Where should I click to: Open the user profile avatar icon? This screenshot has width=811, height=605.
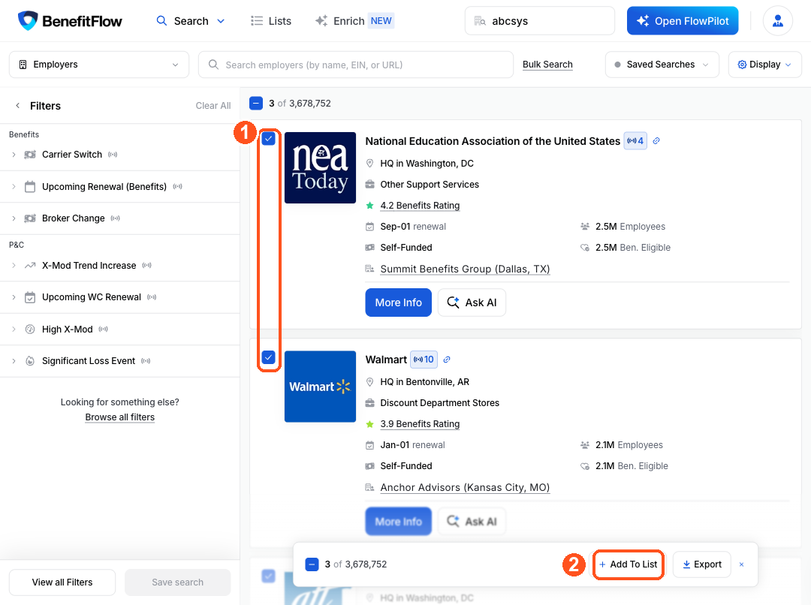point(777,21)
